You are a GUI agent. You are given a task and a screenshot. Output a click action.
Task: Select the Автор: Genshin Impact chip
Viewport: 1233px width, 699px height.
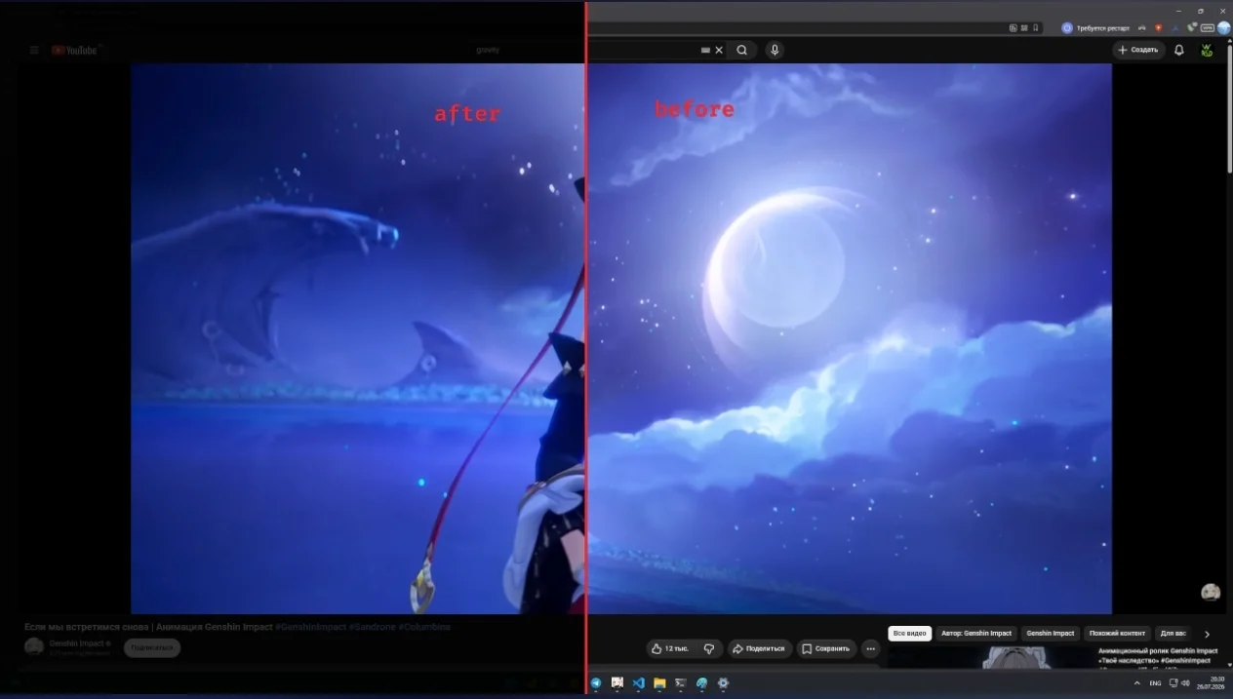[x=977, y=634]
